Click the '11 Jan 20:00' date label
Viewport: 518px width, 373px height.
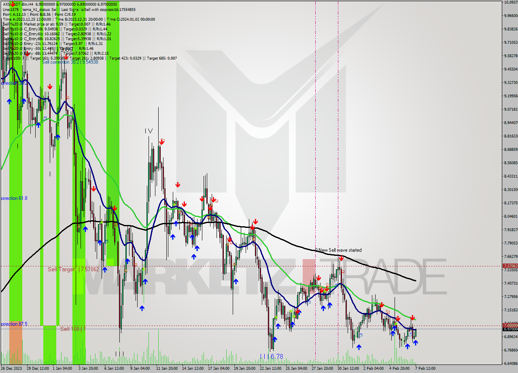pos(167,369)
